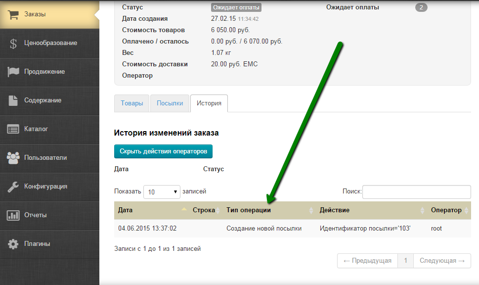
Task: Sort table by Оператор column
Action: tap(449, 210)
